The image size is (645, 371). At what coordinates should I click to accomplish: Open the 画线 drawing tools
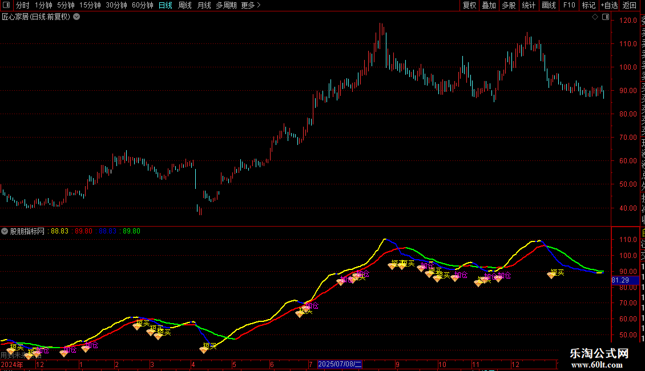[x=549, y=5]
